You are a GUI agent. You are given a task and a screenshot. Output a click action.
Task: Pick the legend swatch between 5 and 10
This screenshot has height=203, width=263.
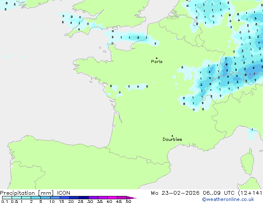[x=46, y=198]
